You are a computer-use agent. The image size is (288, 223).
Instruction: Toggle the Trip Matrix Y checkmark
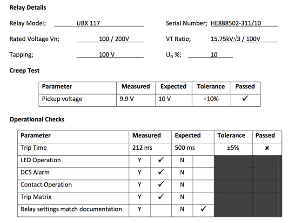(161, 197)
